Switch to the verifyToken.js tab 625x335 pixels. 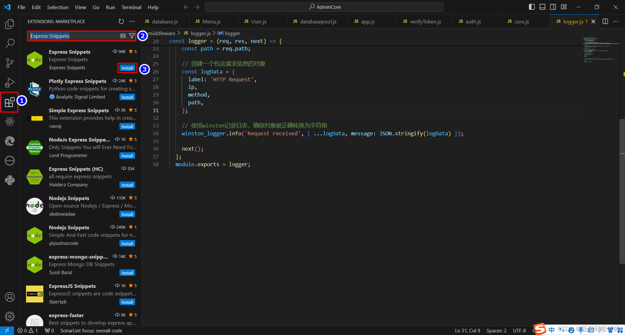coord(425,21)
